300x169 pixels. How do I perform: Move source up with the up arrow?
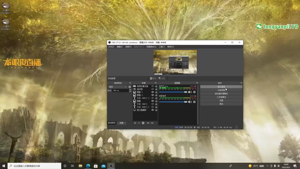[148, 123]
